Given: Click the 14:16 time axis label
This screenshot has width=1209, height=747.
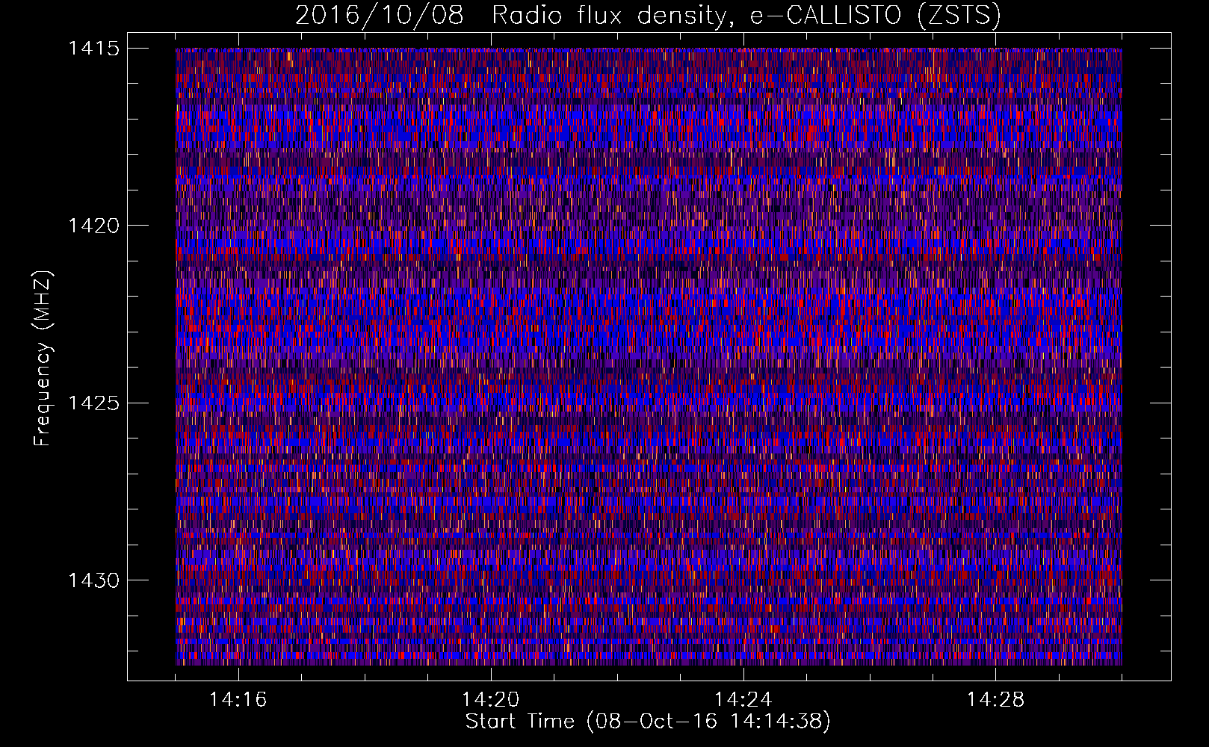Looking at the screenshot, I should 238,700.
